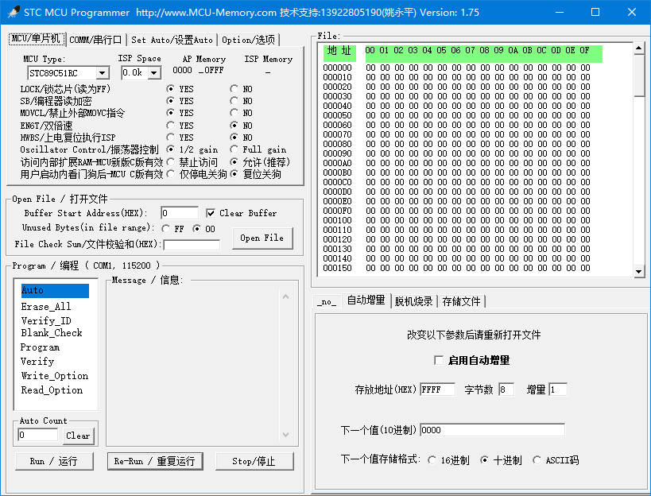Image resolution: width=651 pixels, height=496 pixels.
Task: Select Full gain oscillator control
Action: (234, 149)
